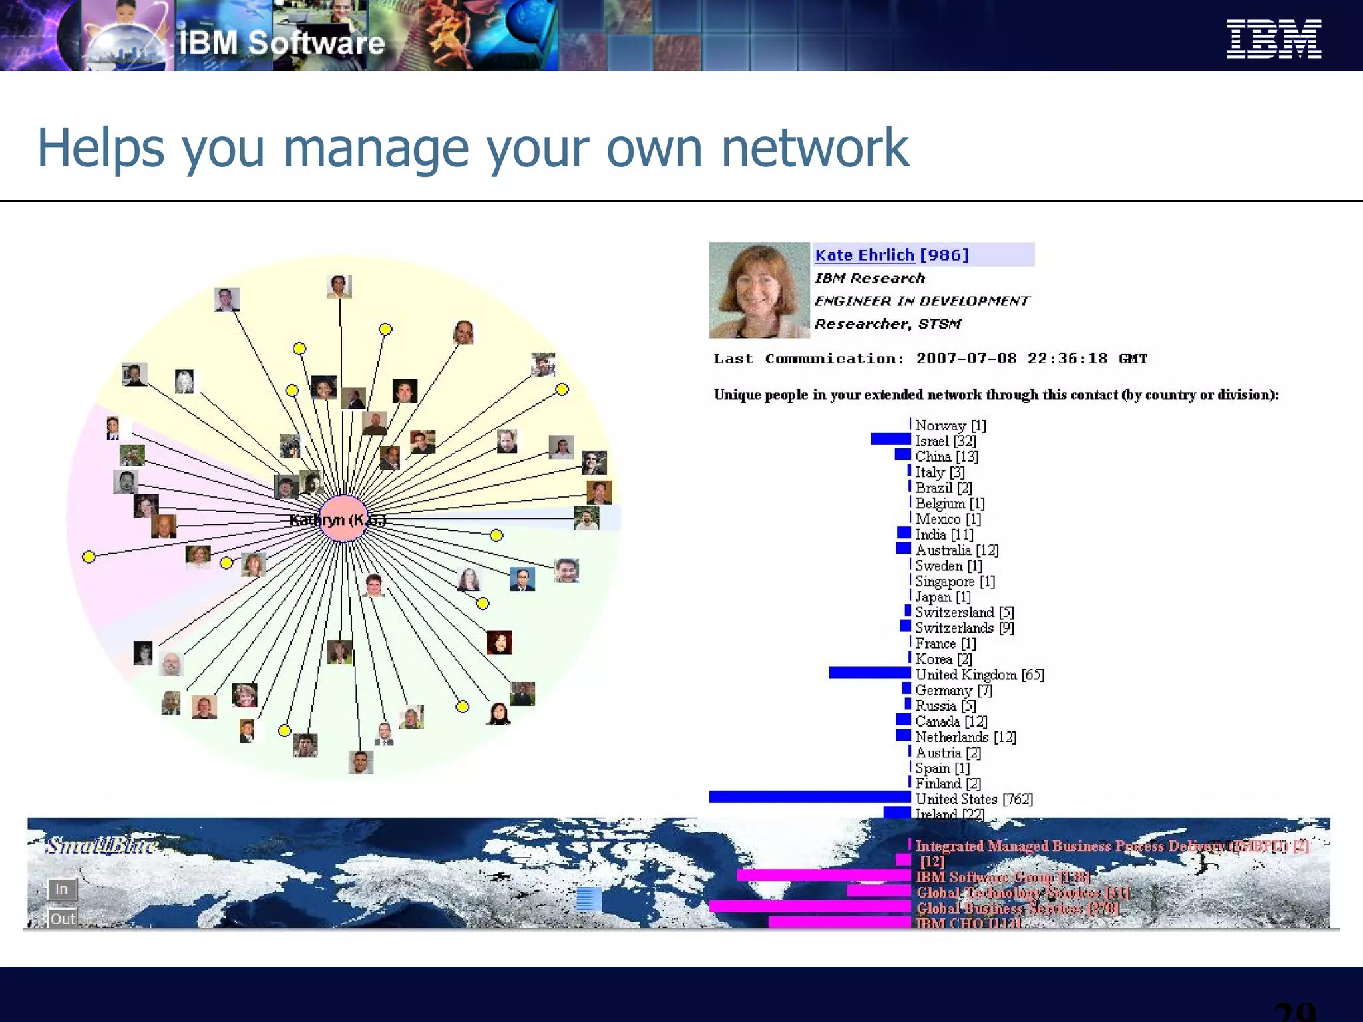1363x1022 pixels.
Task: Select the central Kathryn (K.S.) network node
Action: [343, 519]
